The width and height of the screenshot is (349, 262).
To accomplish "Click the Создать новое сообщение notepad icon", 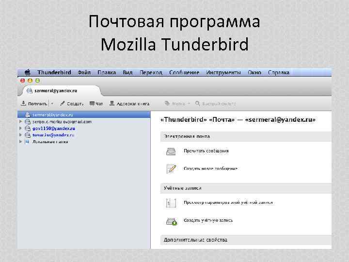I will (x=171, y=169).
